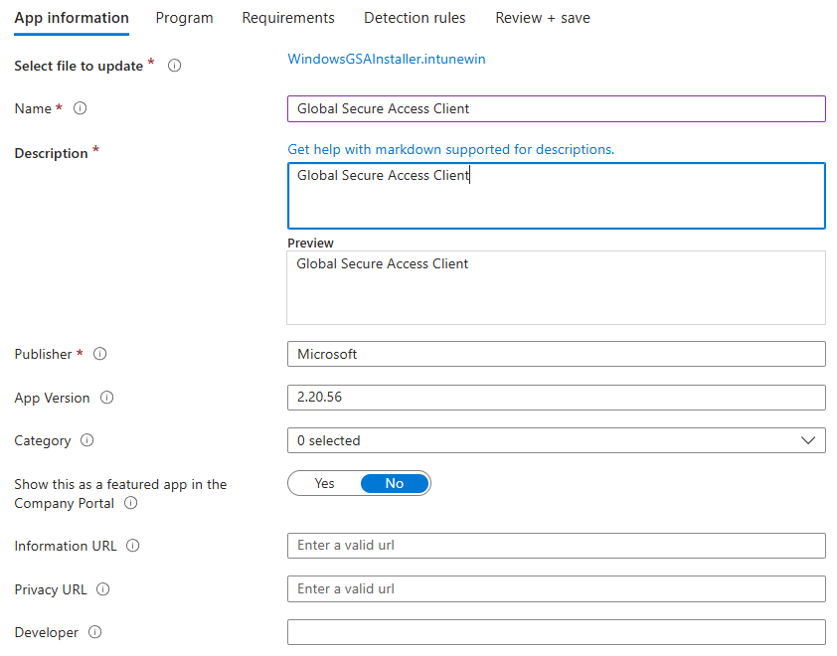Focus the Information URL input field
Screen dimensions: 837x656
[556, 546]
